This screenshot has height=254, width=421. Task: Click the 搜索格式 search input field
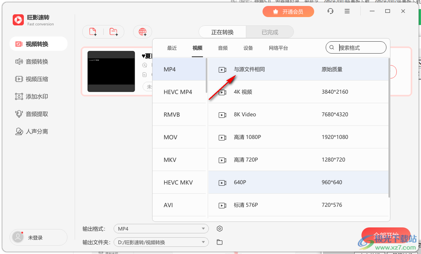355,47
